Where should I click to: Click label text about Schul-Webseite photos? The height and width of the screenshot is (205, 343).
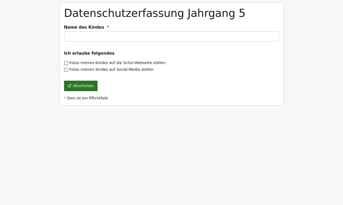[117, 63]
